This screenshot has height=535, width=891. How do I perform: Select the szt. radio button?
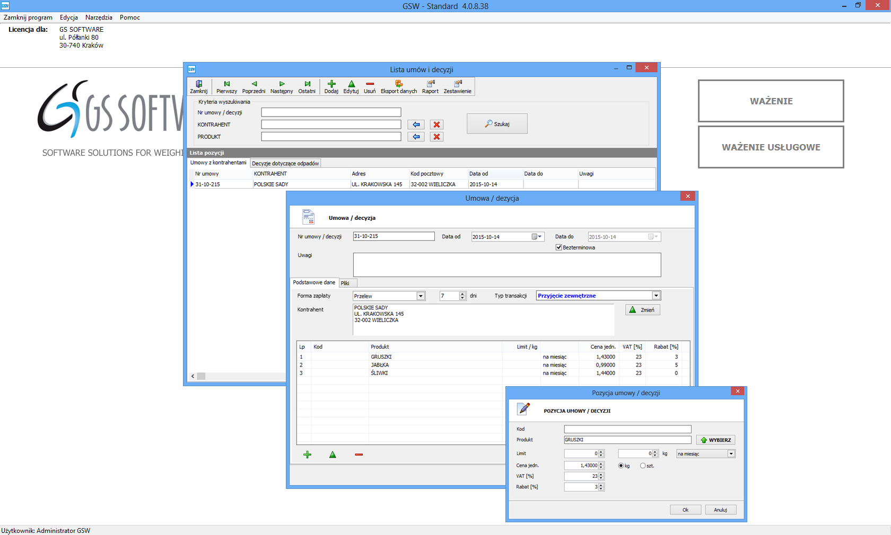[x=643, y=466]
